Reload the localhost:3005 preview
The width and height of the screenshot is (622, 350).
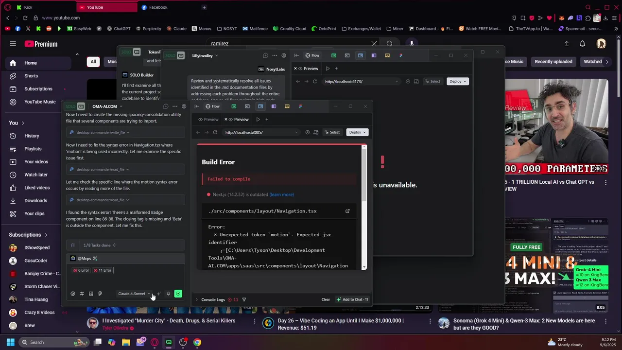pos(215,132)
